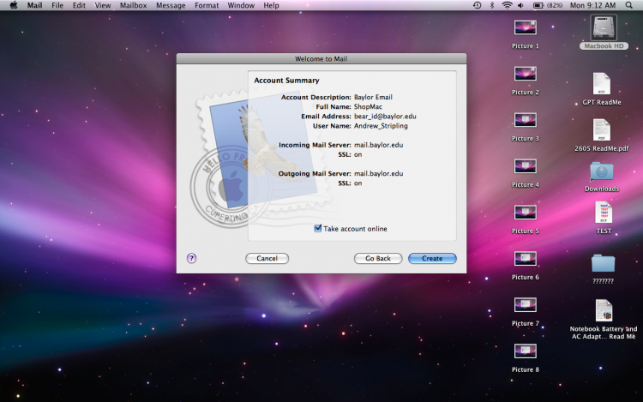This screenshot has height=402, width=643.
Task: Click the Andrew_Stripling user name text
Action: pos(381,126)
